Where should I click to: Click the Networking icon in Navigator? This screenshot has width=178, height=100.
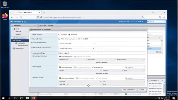click(x=14, y=48)
